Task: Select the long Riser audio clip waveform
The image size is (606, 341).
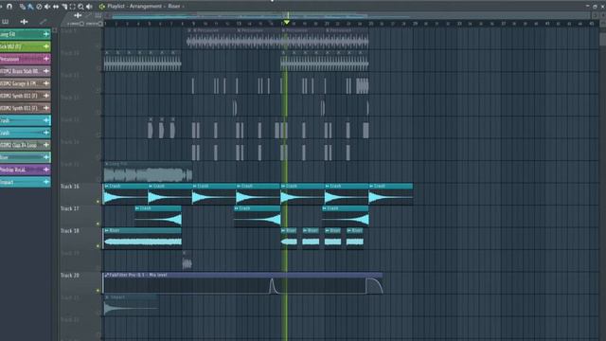Action: (143, 242)
